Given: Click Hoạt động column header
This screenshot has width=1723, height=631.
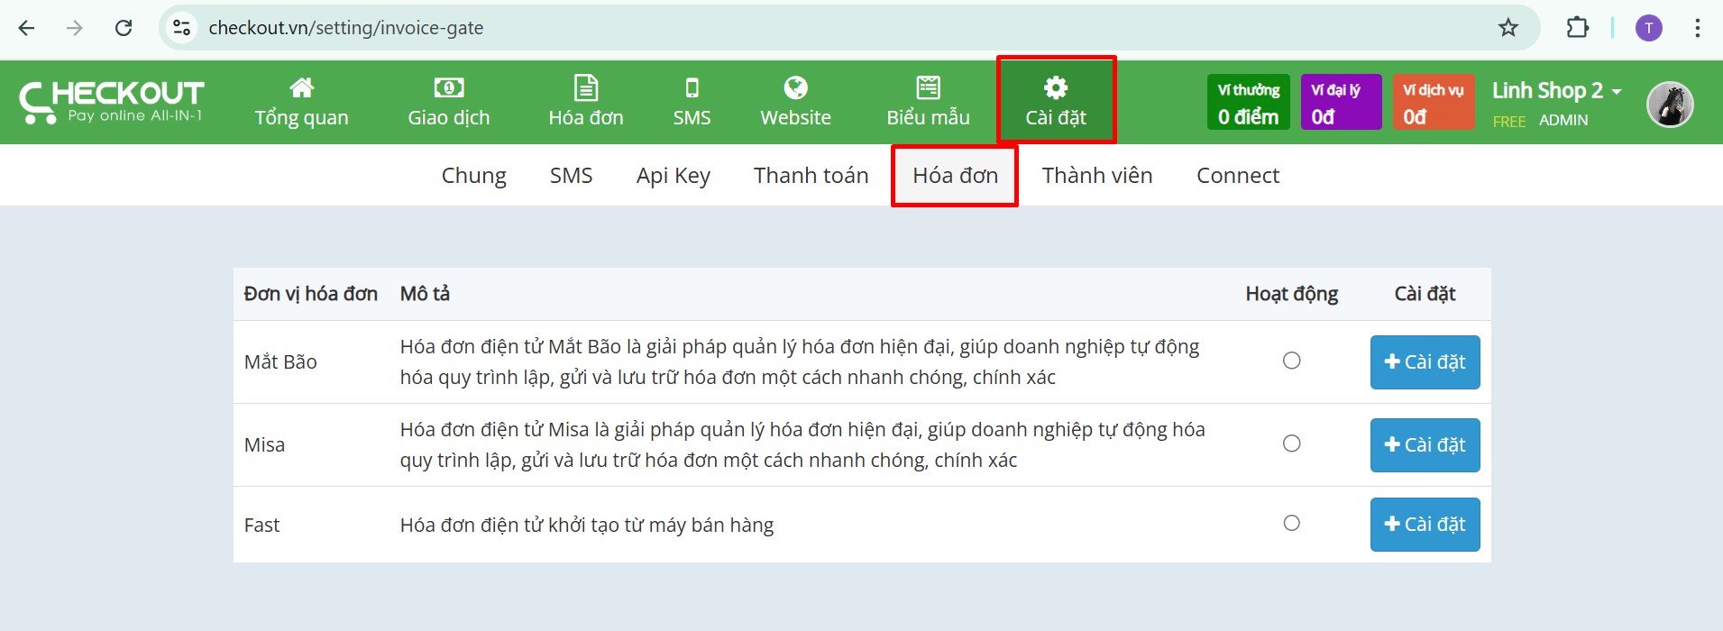Looking at the screenshot, I should point(1291,294).
